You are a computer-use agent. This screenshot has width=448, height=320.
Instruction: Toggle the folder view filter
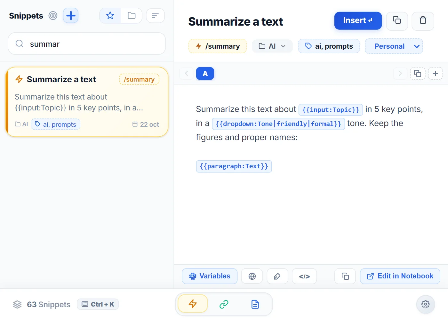coord(132,15)
